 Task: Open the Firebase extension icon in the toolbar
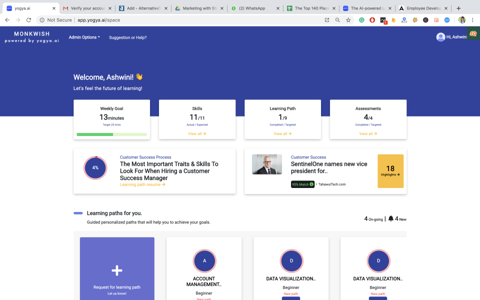pyautogui.click(x=393, y=20)
